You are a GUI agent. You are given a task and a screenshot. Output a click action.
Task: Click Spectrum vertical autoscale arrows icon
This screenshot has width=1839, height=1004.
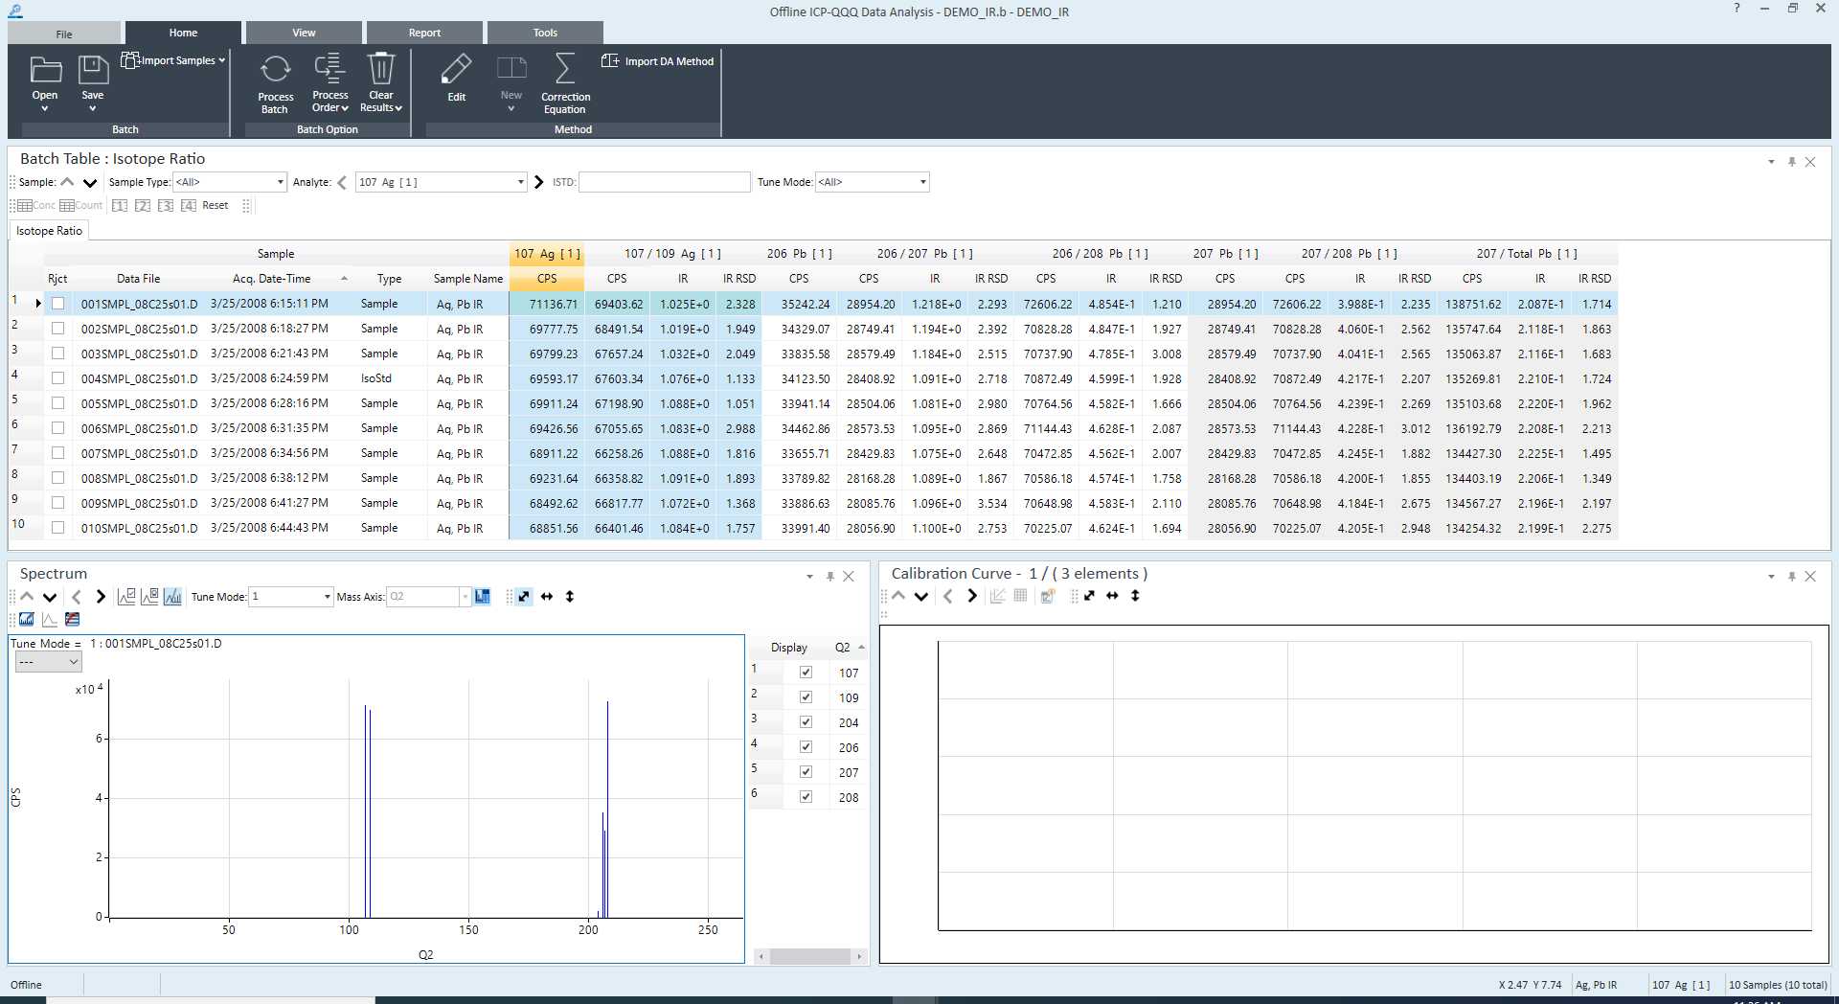[x=570, y=597]
